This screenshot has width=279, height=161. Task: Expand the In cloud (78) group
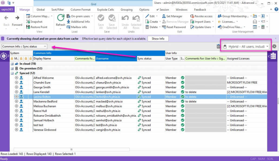pyautogui.click(x=12, y=64)
